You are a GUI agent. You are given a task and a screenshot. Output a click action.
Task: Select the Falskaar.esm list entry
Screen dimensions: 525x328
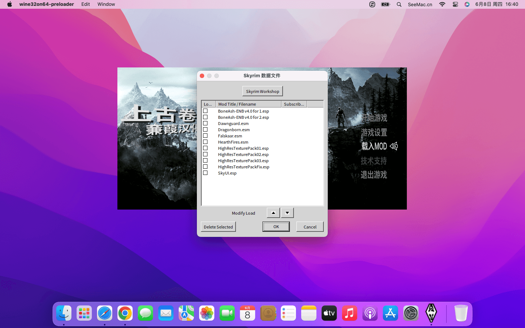click(230, 136)
